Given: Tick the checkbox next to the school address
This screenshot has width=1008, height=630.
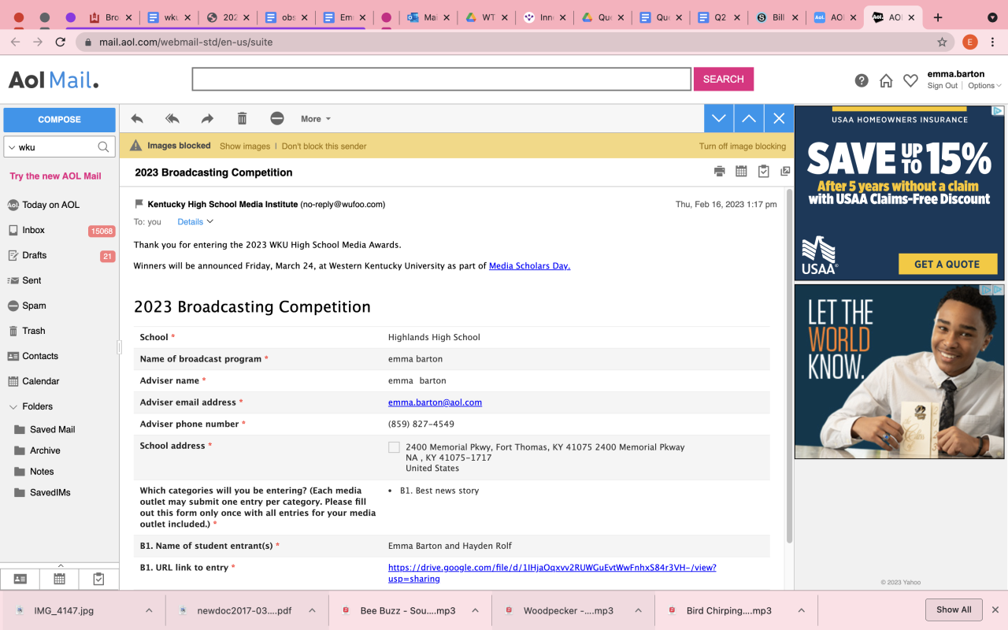Looking at the screenshot, I should click(x=394, y=447).
